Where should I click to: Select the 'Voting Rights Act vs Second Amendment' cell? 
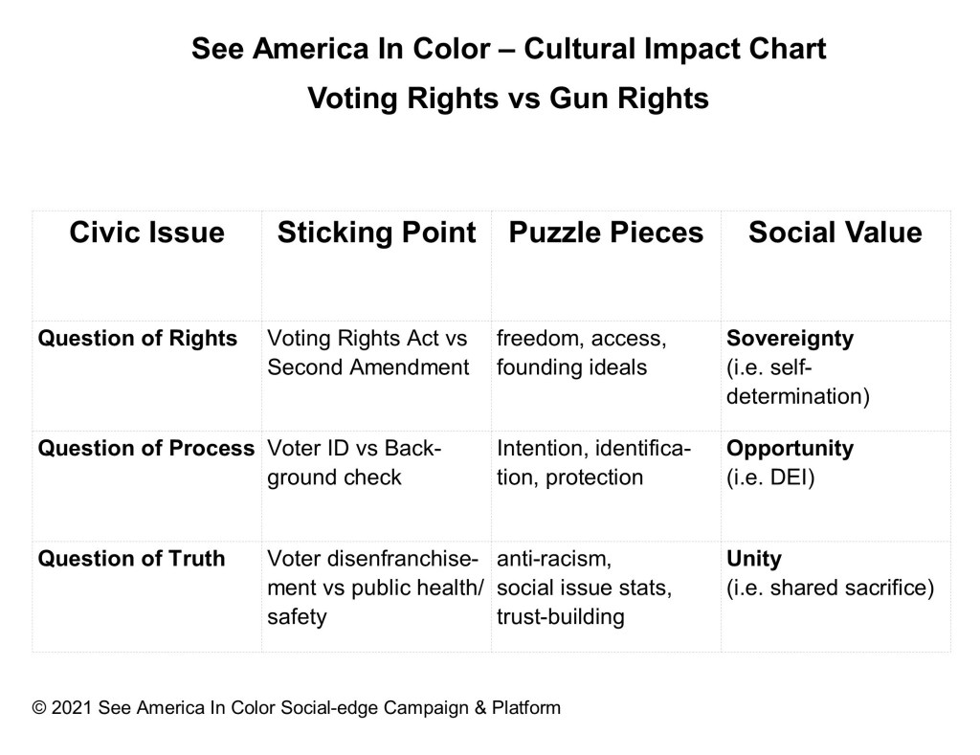click(x=368, y=353)
